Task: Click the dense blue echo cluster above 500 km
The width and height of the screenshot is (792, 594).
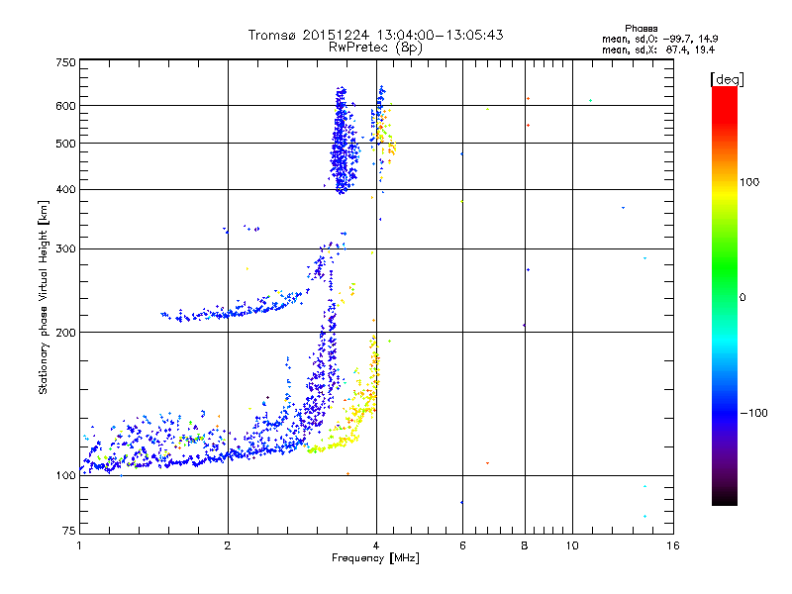Action: pos(342,142)
